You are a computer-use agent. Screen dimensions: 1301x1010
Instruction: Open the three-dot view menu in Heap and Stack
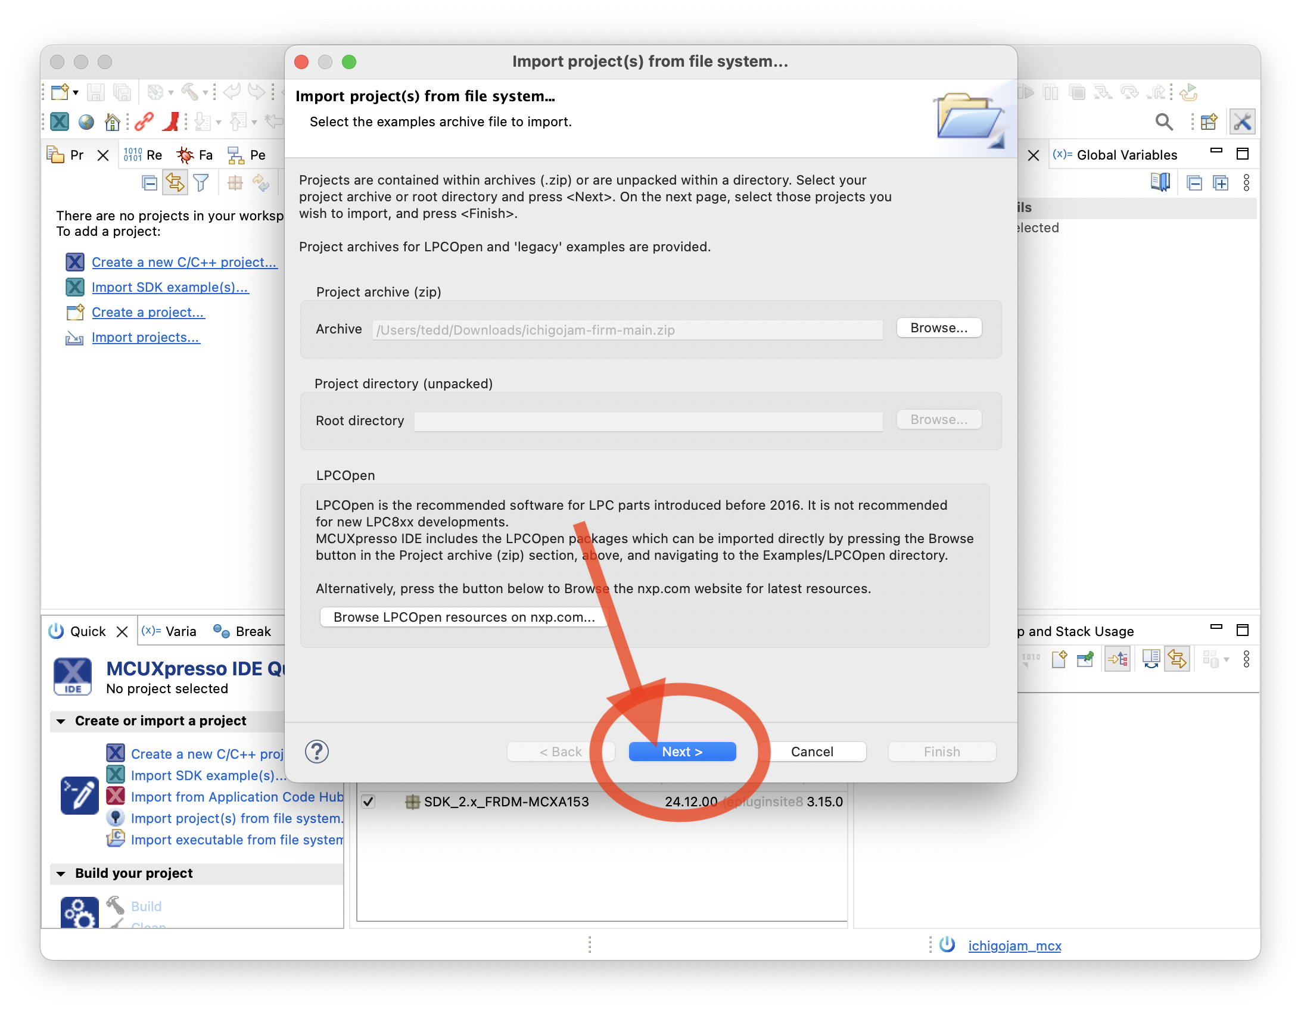coord(1246,659)
